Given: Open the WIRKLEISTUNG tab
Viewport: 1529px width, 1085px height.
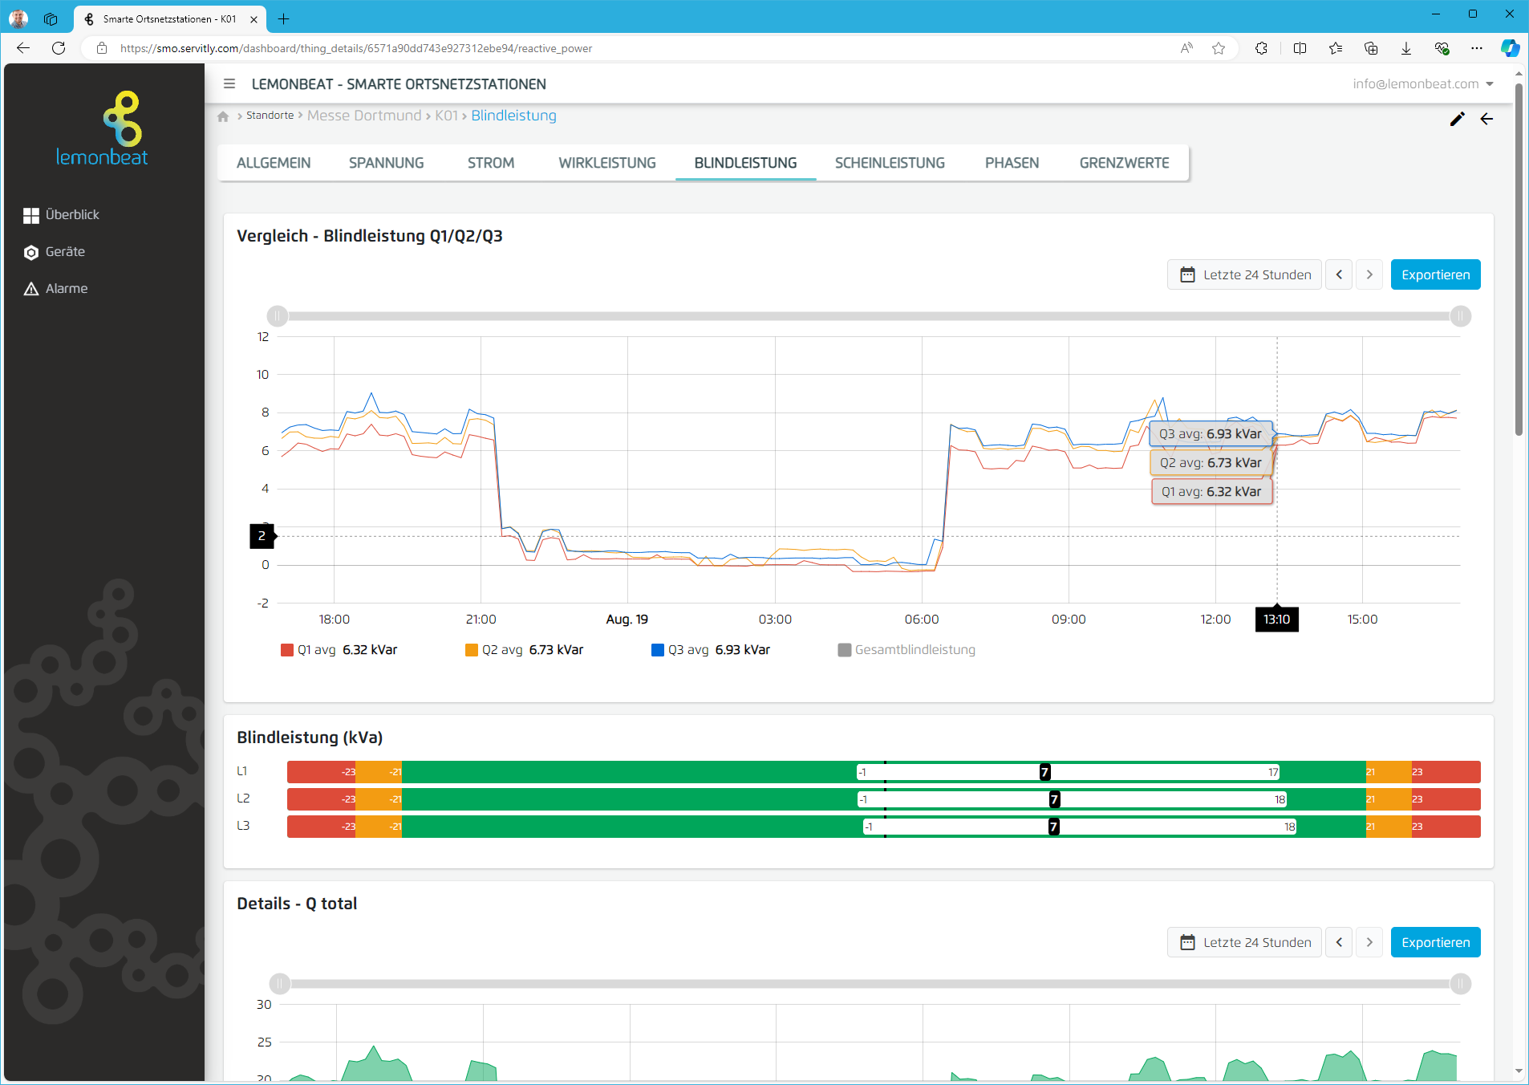Looking at the screenshot, I should point(606,163).
